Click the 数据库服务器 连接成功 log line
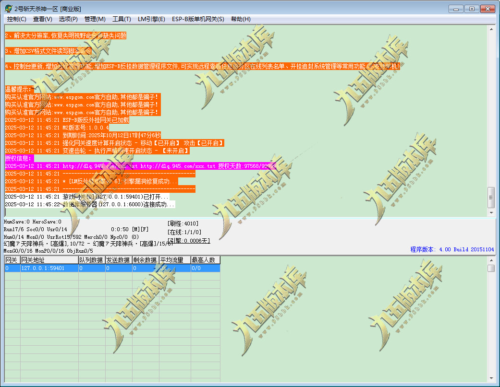500x387 pixels. tap(90, 204)
